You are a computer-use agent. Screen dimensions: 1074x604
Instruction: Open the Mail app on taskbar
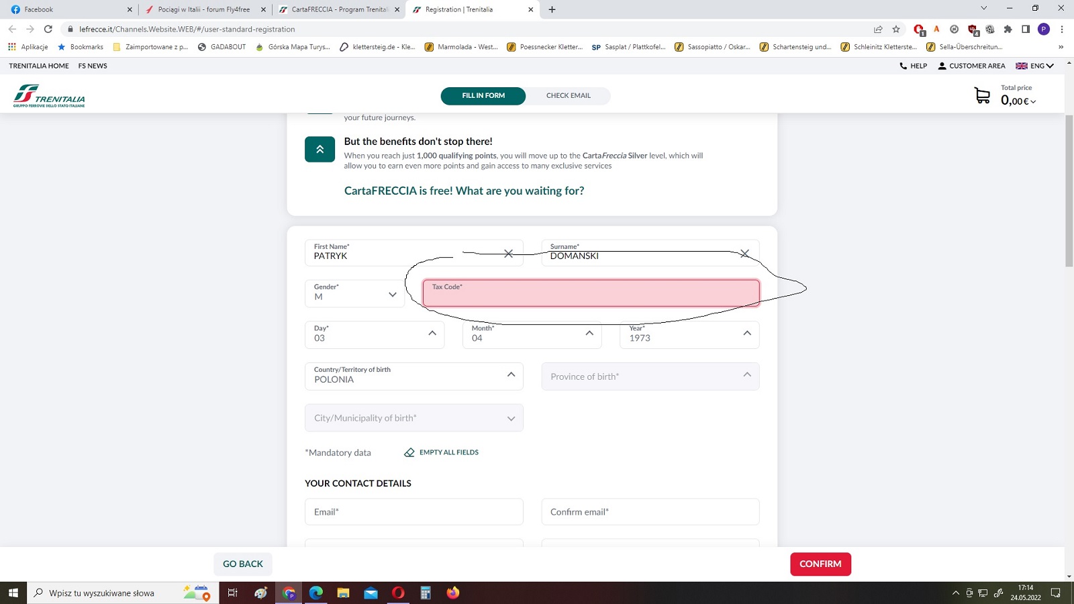[x=371, y=593]
